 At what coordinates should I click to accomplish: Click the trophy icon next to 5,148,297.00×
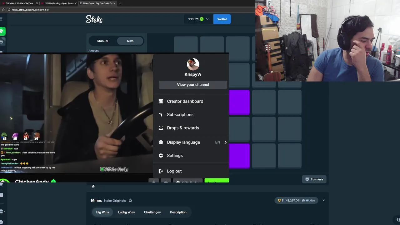(x=279, y=201)
